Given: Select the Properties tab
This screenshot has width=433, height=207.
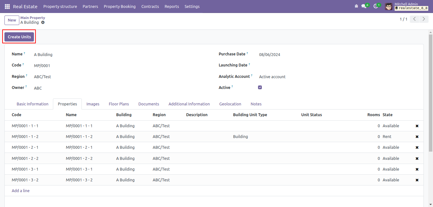Looking at the screenshot, I should [68, 104].
